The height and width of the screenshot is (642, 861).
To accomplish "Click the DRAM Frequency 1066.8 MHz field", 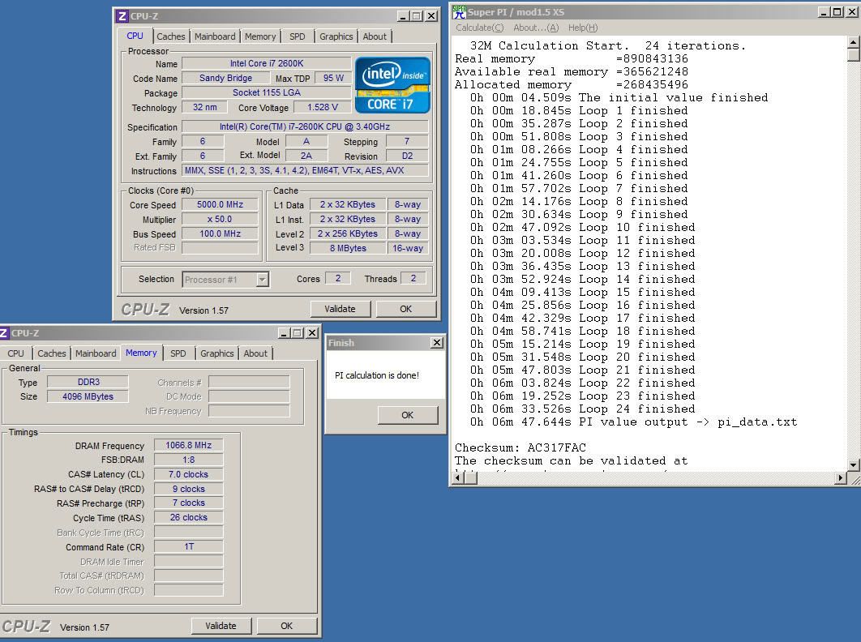I will [189, 445].
